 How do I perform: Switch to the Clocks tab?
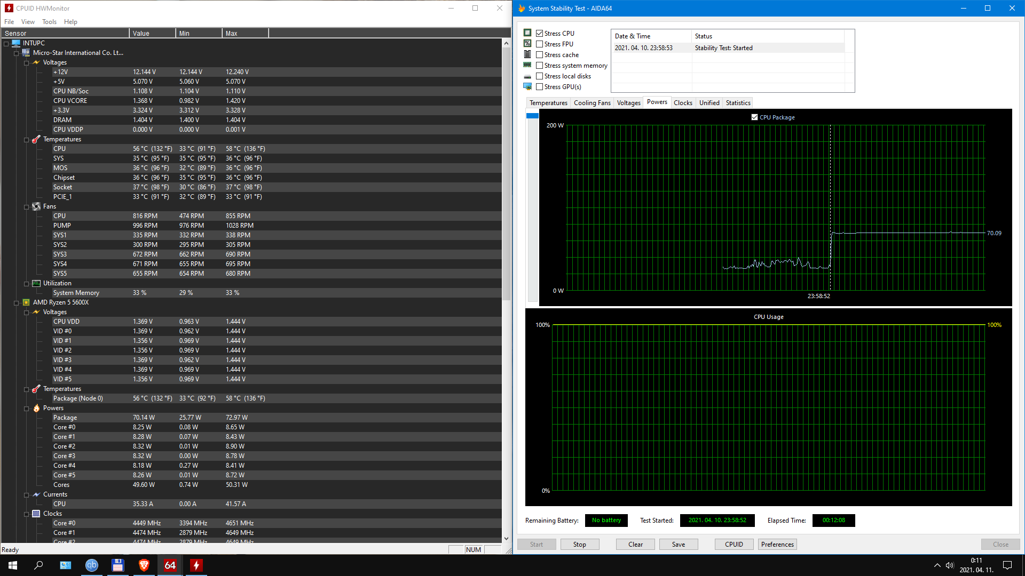click(683, 103)
